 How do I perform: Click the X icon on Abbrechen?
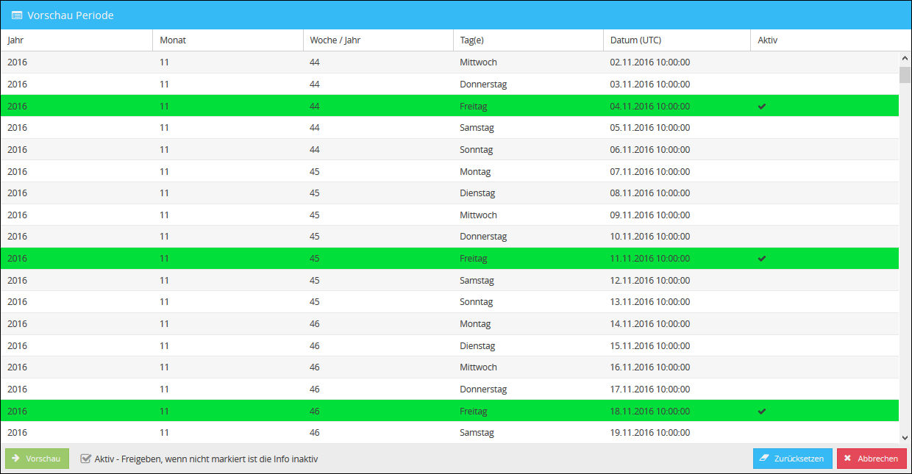coord(847,459)
